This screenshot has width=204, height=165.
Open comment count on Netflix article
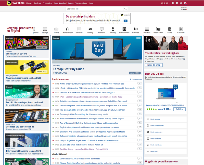point(139,84)
